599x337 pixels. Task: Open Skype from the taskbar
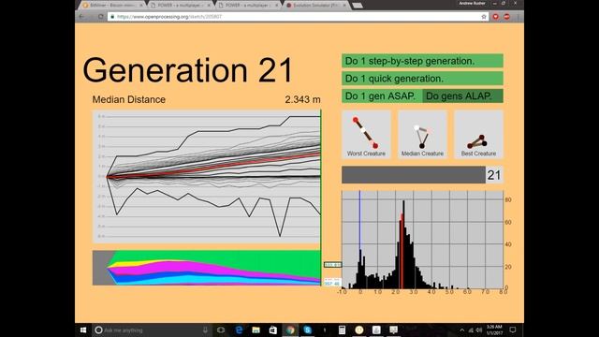[308, 330]
